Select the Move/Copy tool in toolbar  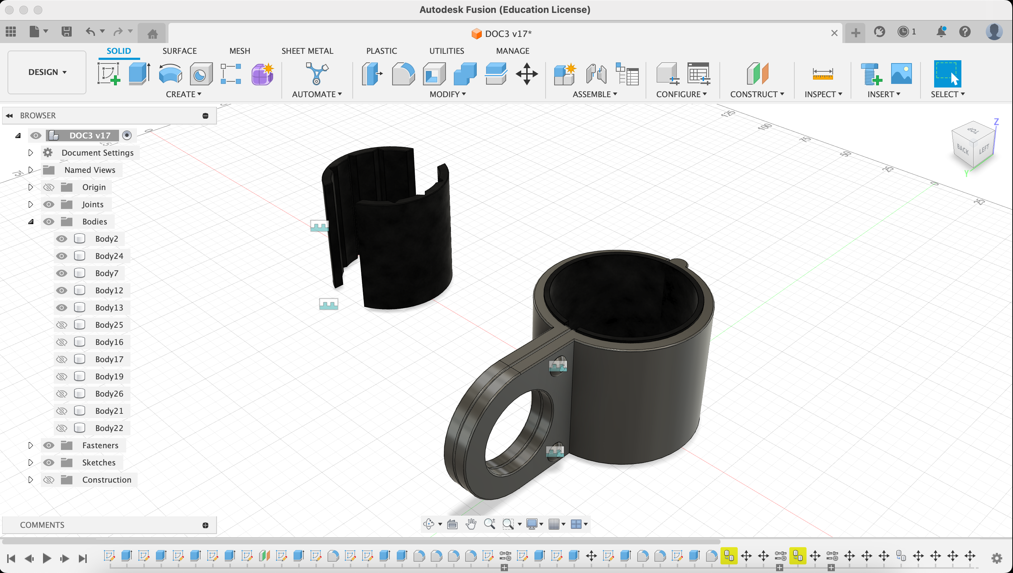pos(527,74)
